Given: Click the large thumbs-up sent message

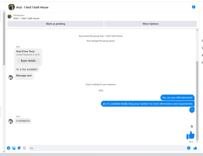Looking at the screenshot, I should (x=190, y=135).
